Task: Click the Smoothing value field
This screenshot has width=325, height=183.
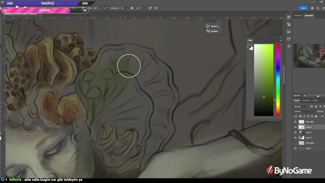Action: pos(123,8)
